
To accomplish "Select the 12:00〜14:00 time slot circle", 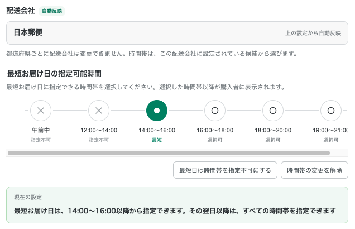I will point(99,111).
